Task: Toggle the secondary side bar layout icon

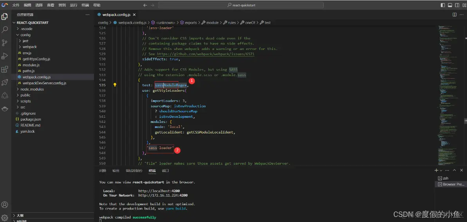Action: pyautogui.click(x=456, y=5)
